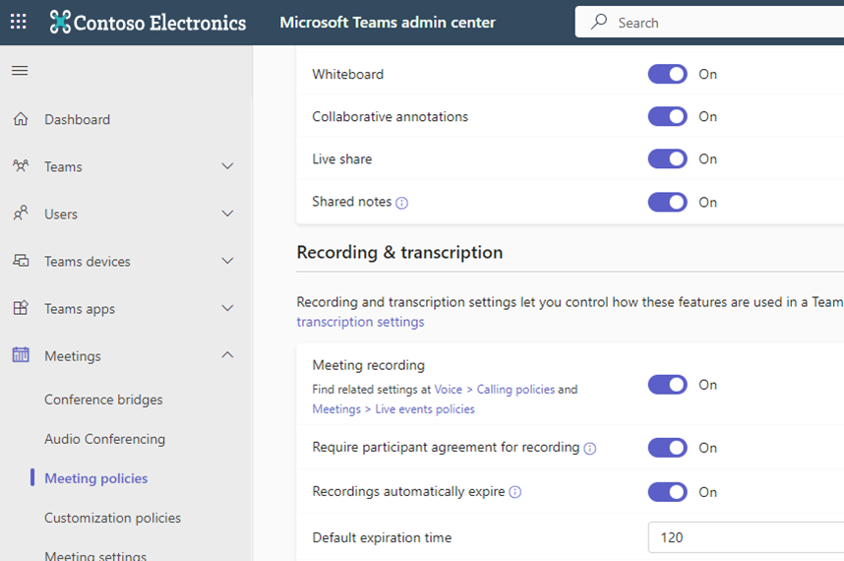
Task: Click the Default expiration time field
Action: [x=746, y=537]
